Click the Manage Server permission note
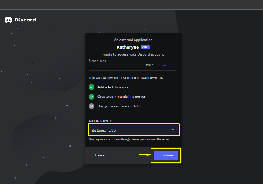Image resolution: width=263 pixels, height=184 pixels. click(x=129, y=139)
